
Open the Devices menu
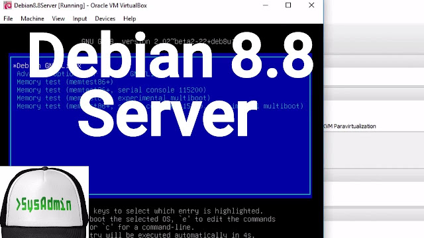105,19
